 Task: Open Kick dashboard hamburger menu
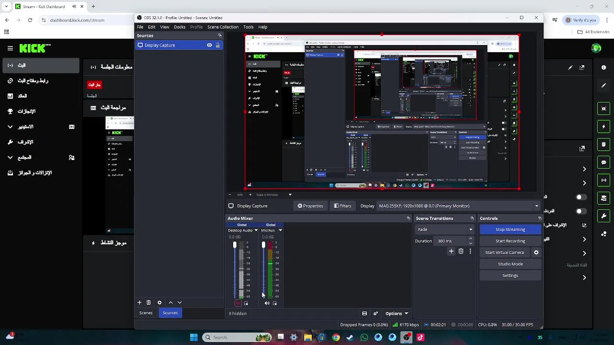10,48
